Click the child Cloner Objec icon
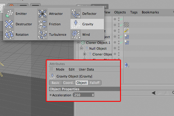 coord(89,54)
